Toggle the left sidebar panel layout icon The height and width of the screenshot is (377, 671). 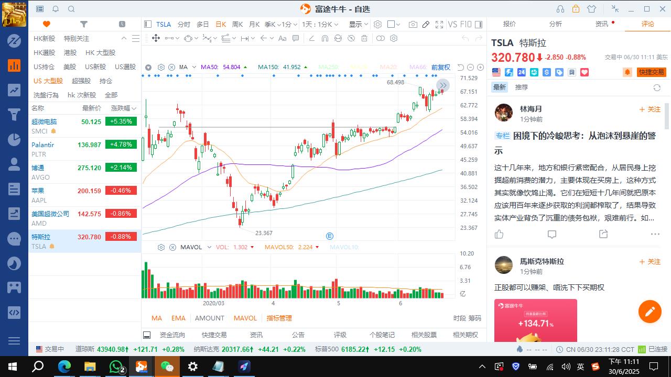coord(148,24)
